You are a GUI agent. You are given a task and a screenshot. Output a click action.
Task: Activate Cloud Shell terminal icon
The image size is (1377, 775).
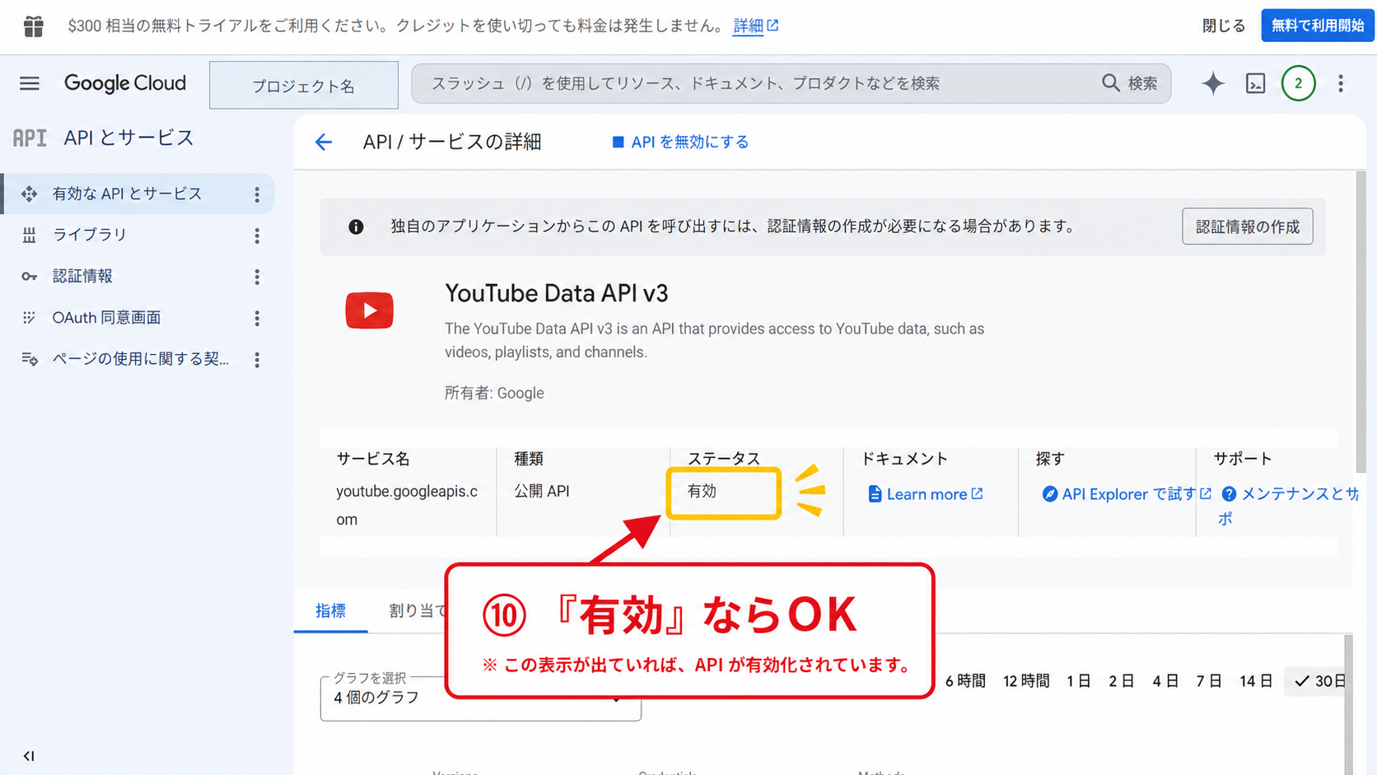pyautogui.click(x=1255, y=83)
